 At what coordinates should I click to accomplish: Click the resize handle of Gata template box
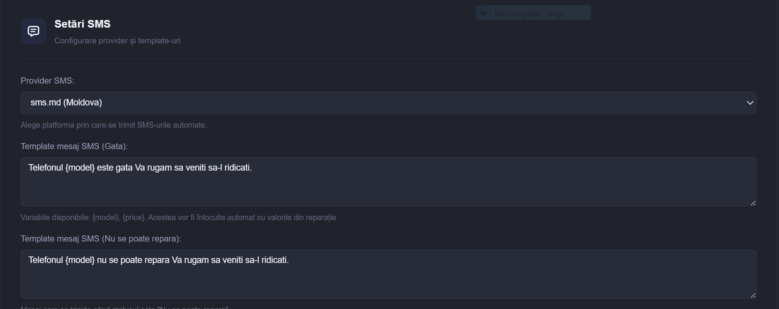click(x=753, y=203)
